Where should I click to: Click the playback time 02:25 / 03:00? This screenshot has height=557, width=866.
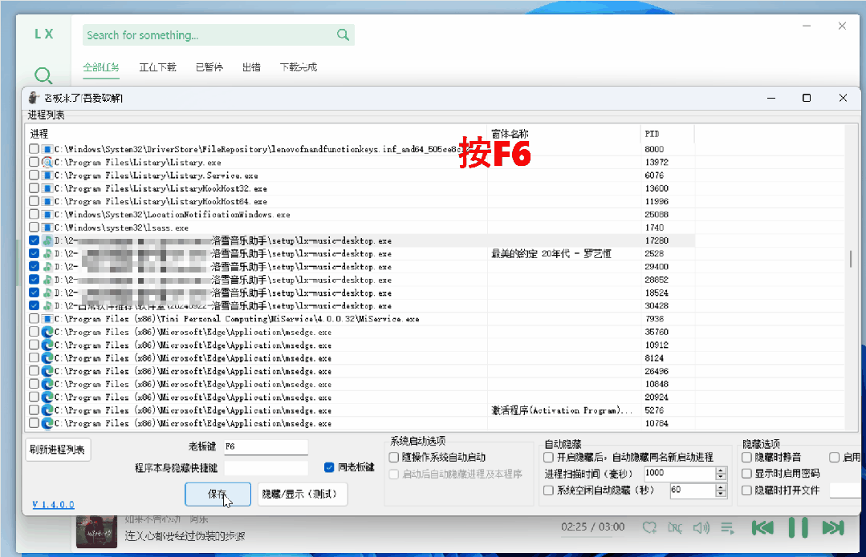click(x=592, y=527)
